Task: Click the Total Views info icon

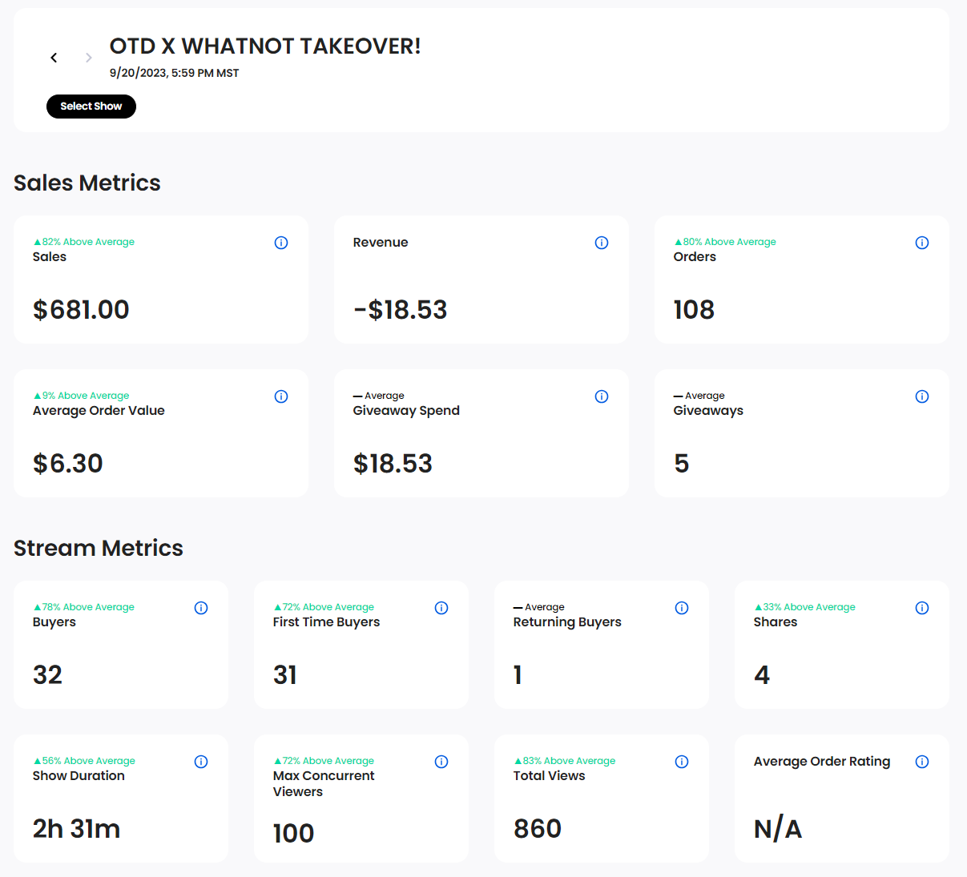Action: [x=682, y=762]
